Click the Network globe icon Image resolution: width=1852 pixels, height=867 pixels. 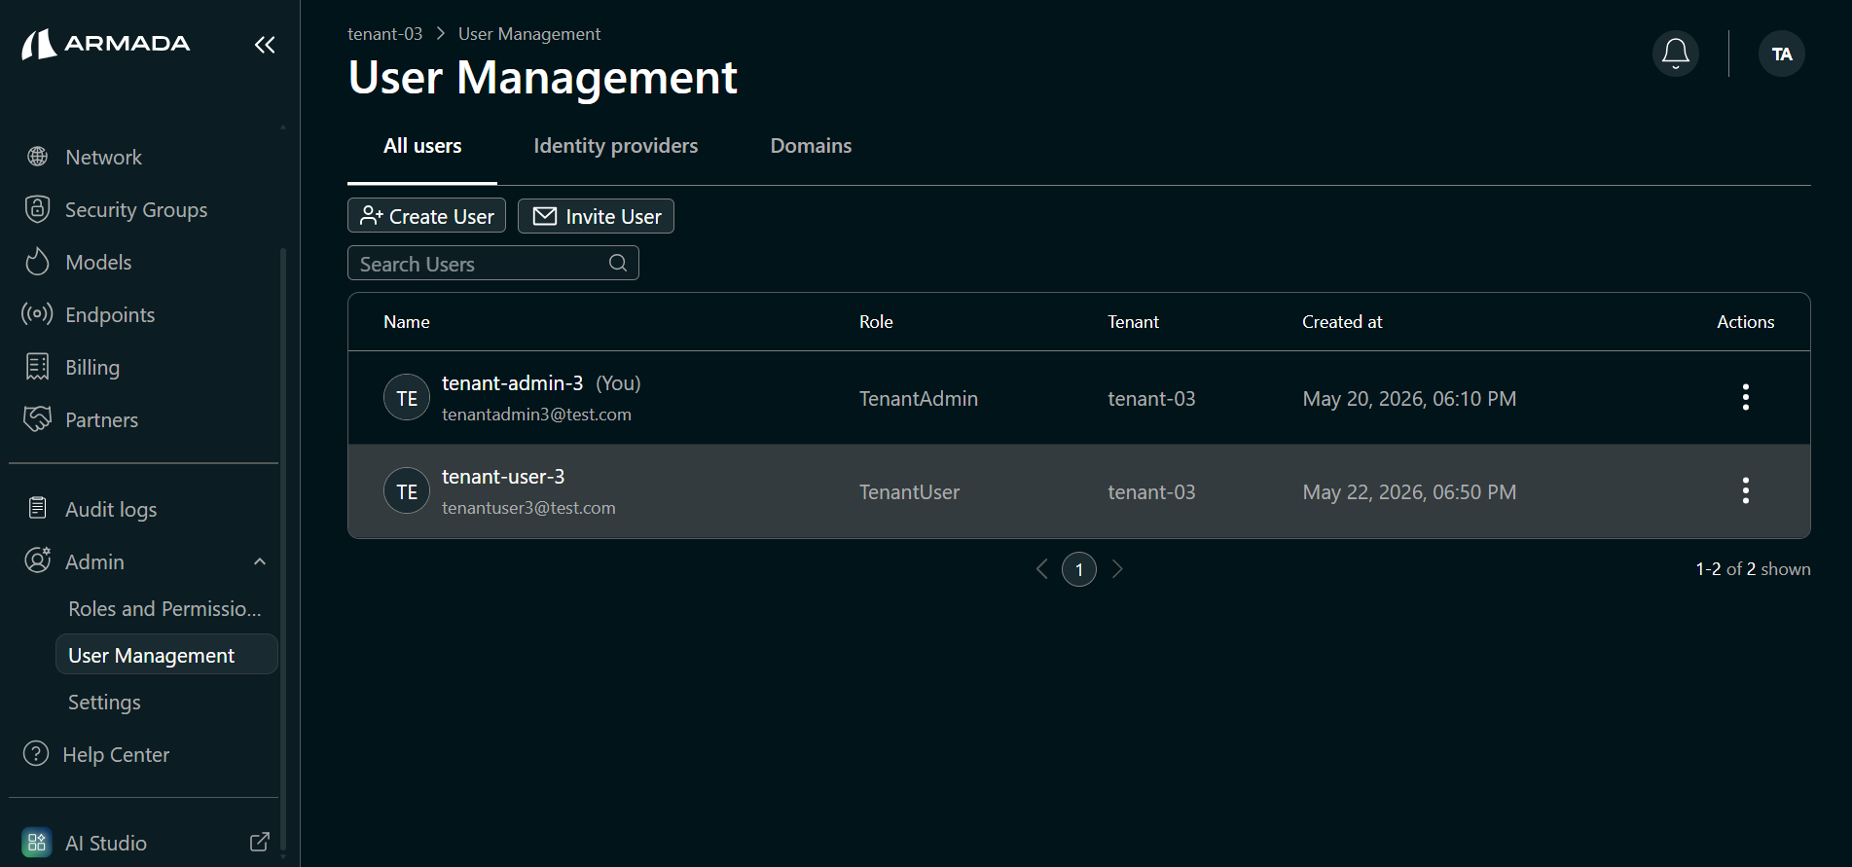tap(38, 157)
